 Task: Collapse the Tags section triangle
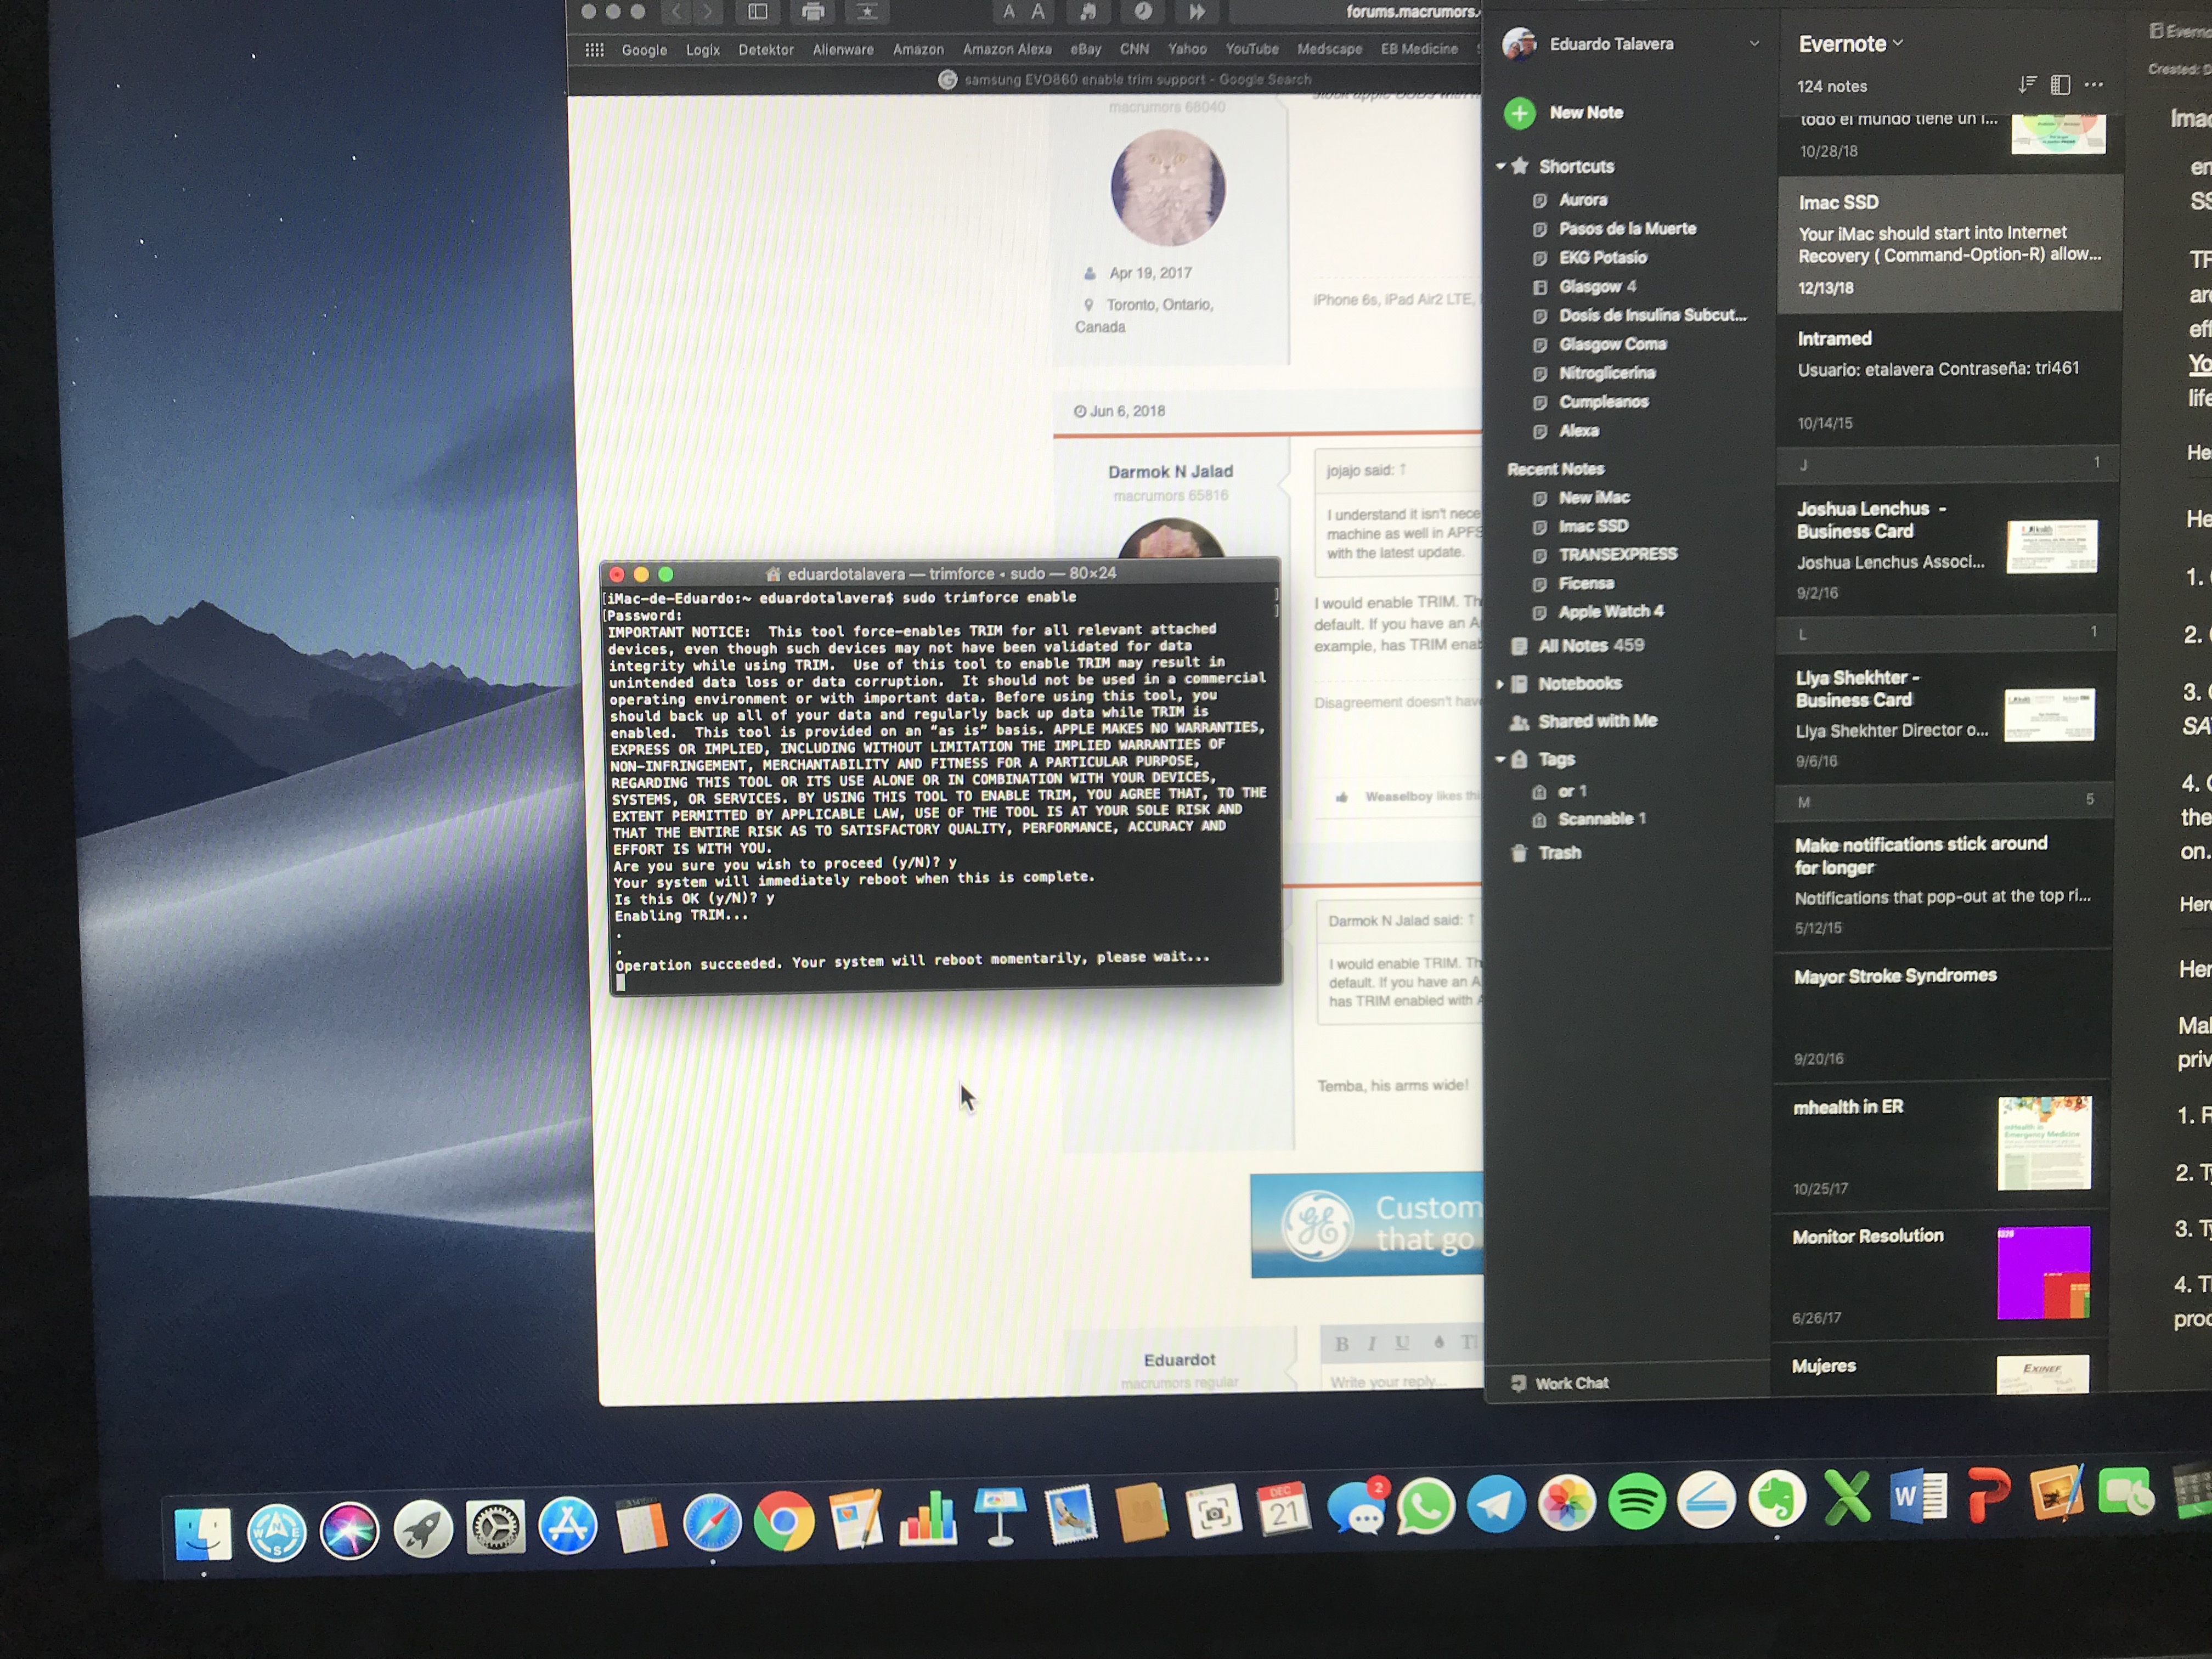tap(1500, 759)
